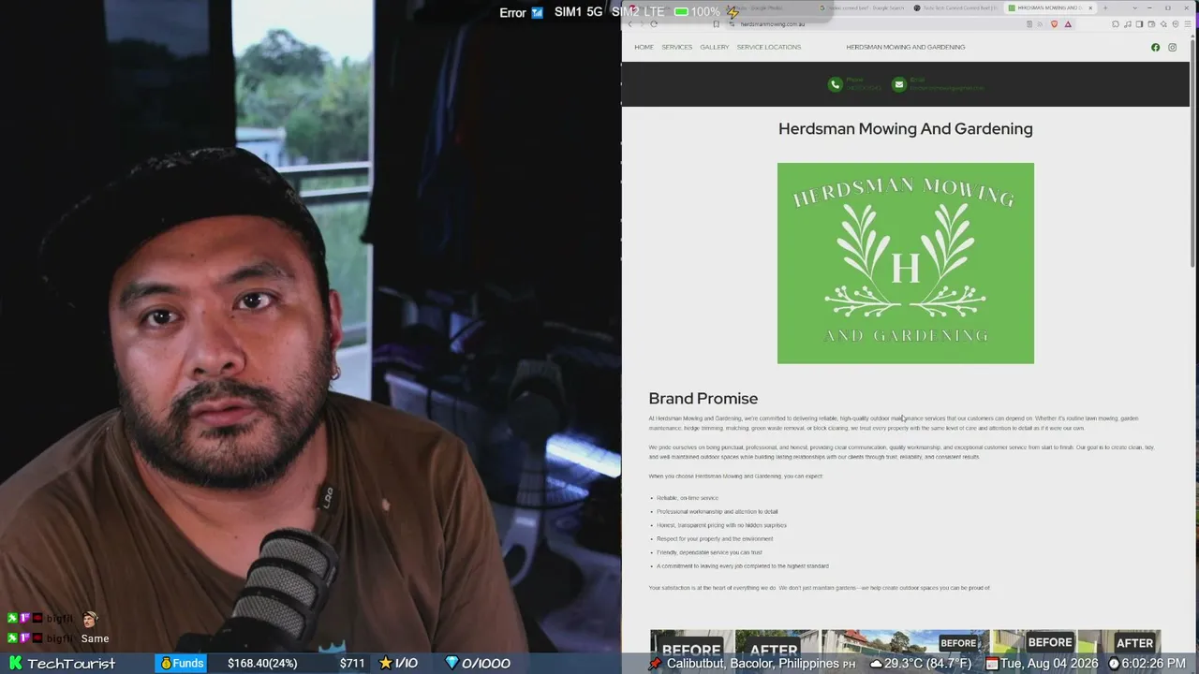Click the Brave shields lion icon
1199x674 pixels.
[x=1054, y=23]
